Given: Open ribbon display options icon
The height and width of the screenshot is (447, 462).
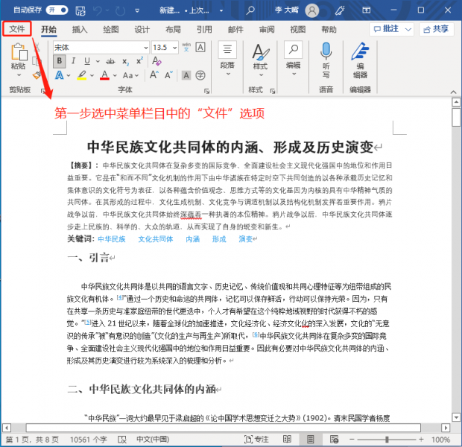Looking at the screenshot, I should 366,10.
